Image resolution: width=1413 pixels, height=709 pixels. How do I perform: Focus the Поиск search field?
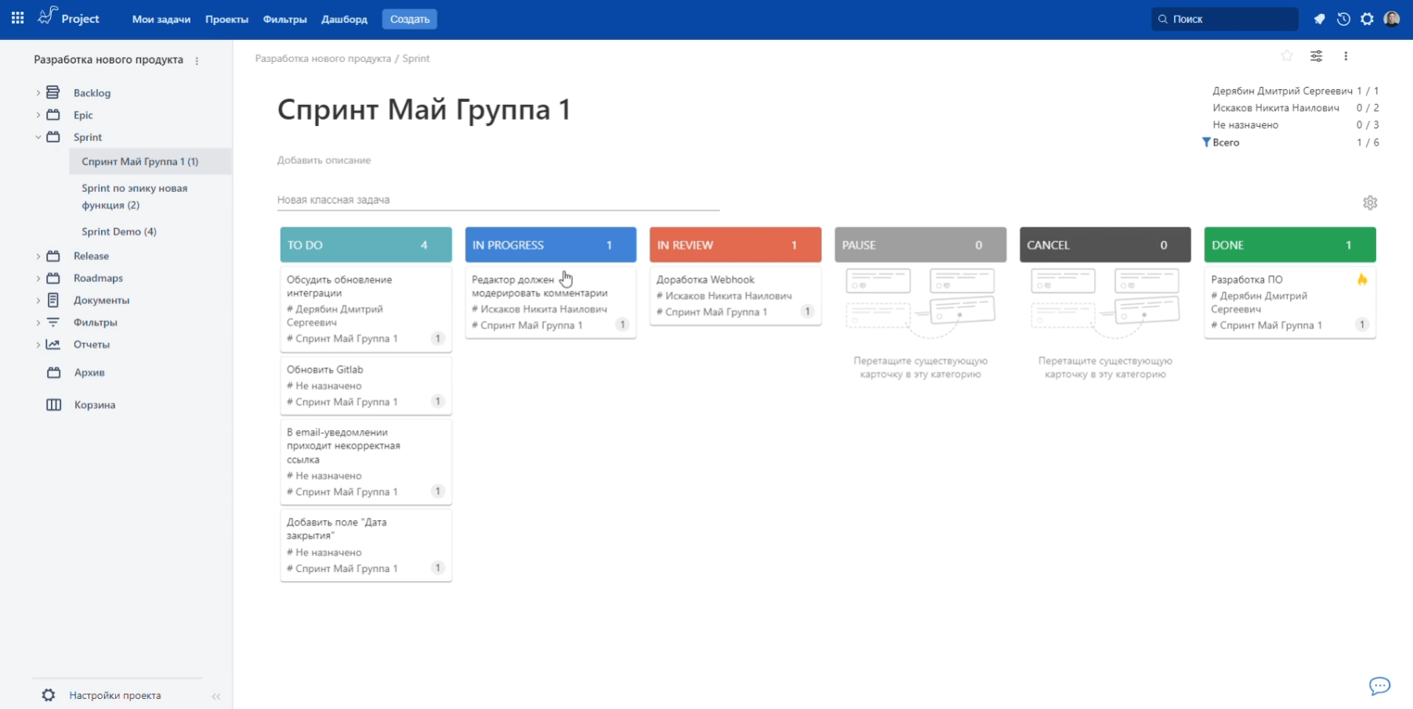point(1225,19)
